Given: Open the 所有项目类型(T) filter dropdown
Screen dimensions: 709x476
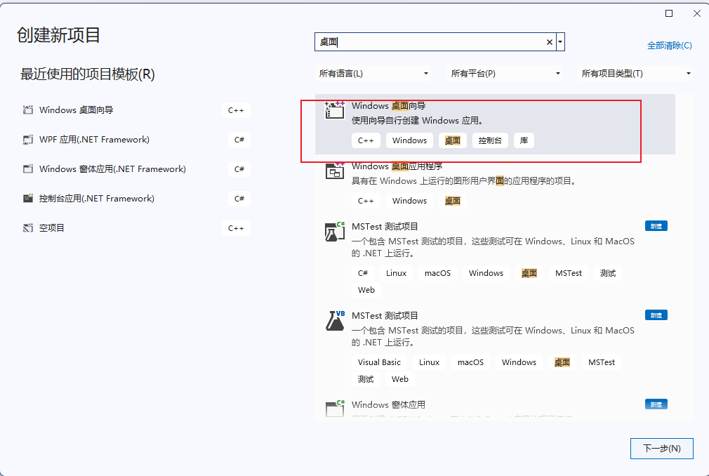Looking at the screenshot, I should point(636,73).
